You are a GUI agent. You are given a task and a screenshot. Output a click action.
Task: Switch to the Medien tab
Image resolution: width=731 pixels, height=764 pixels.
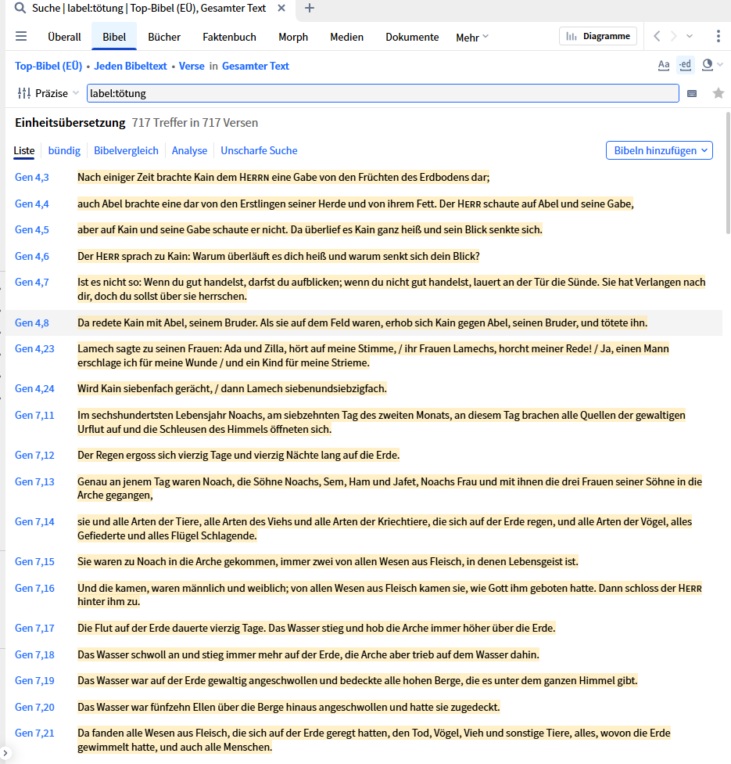346,37
